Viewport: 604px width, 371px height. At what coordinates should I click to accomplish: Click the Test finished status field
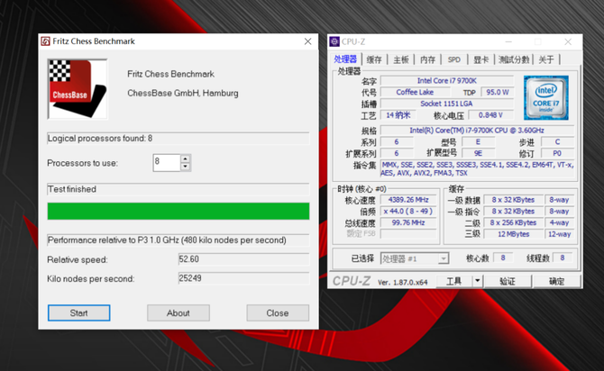point(178,189)
